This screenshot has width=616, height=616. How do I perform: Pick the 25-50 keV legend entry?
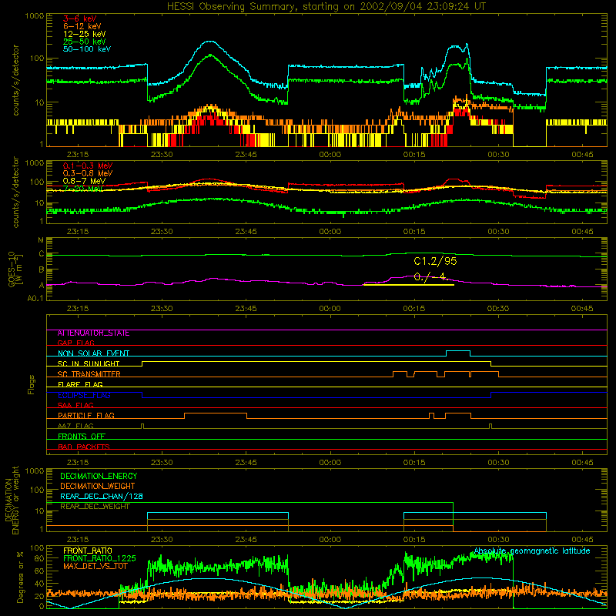[x=84, y=42]
